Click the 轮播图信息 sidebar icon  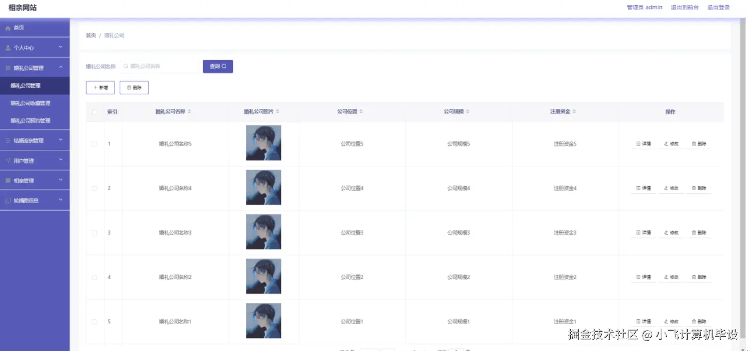8,201
